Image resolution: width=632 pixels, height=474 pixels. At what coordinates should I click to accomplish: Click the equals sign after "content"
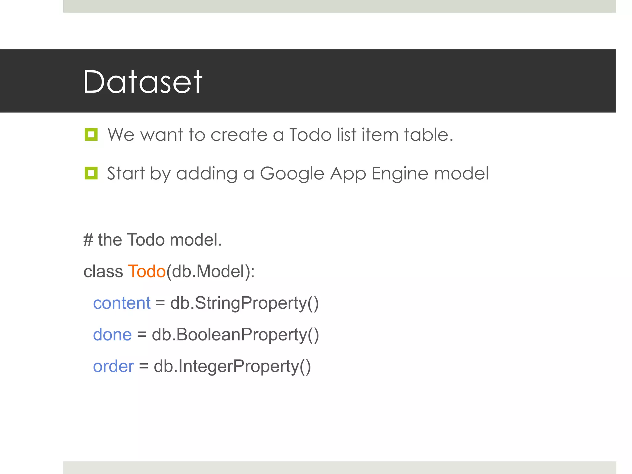click(160, 303)
